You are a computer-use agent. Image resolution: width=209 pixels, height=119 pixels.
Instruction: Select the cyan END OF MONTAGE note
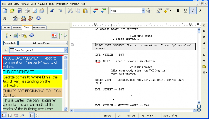pyautogui.click(x=33, y=72)
